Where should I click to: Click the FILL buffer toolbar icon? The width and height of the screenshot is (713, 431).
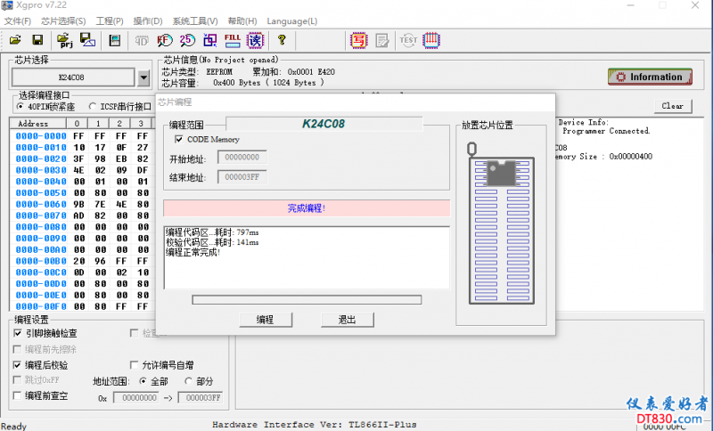point(233,39)
